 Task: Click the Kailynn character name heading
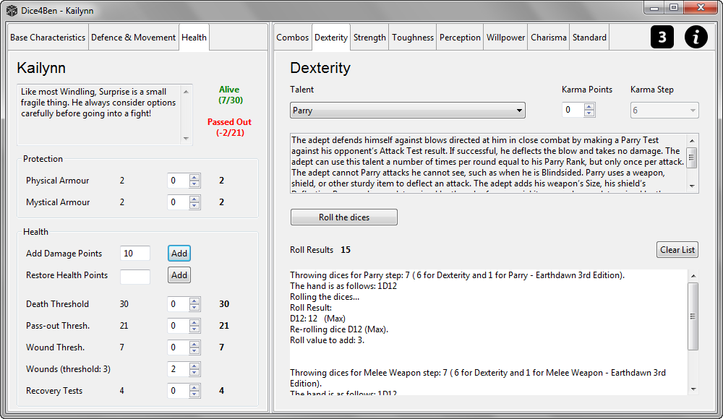[x=41, y=68]
